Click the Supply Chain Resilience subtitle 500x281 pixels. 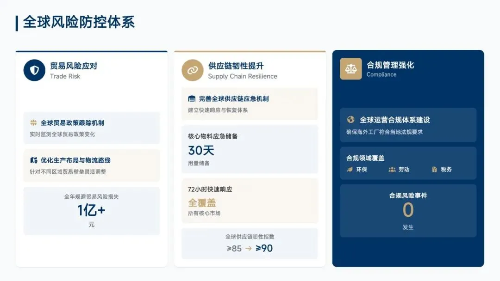pyautogui.click(x=243, y=76)
